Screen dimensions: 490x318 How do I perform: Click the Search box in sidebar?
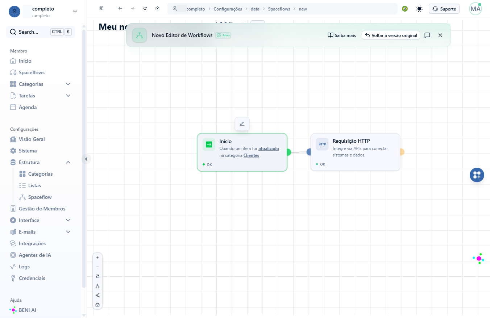point(41,32)
